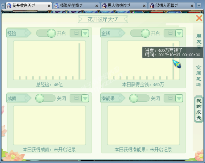
Task: Enable the 潜能果 recording switch
Action: tap(139, 98)
